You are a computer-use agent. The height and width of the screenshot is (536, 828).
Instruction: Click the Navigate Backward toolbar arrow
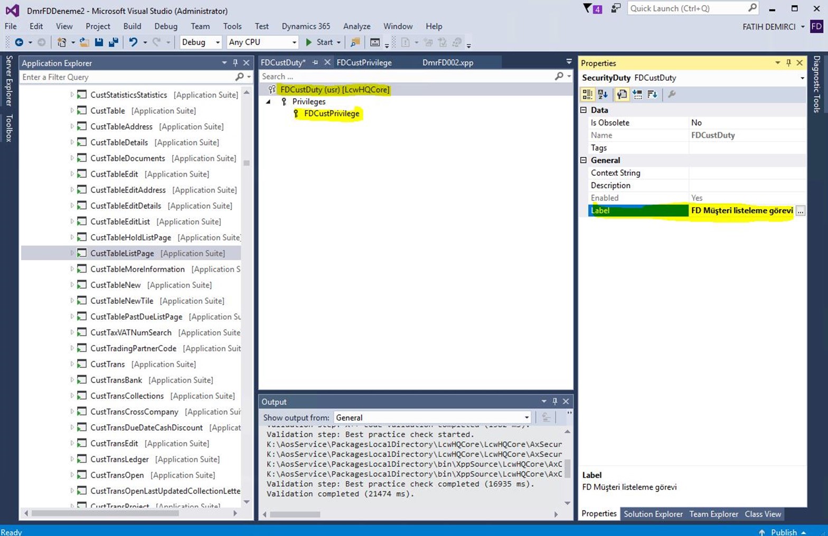(x=19, y=42)
